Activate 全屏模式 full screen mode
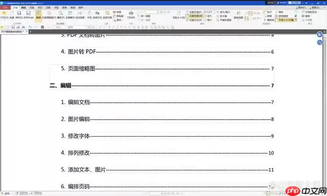This screenshot has height=196, width=327. [70, 15]
